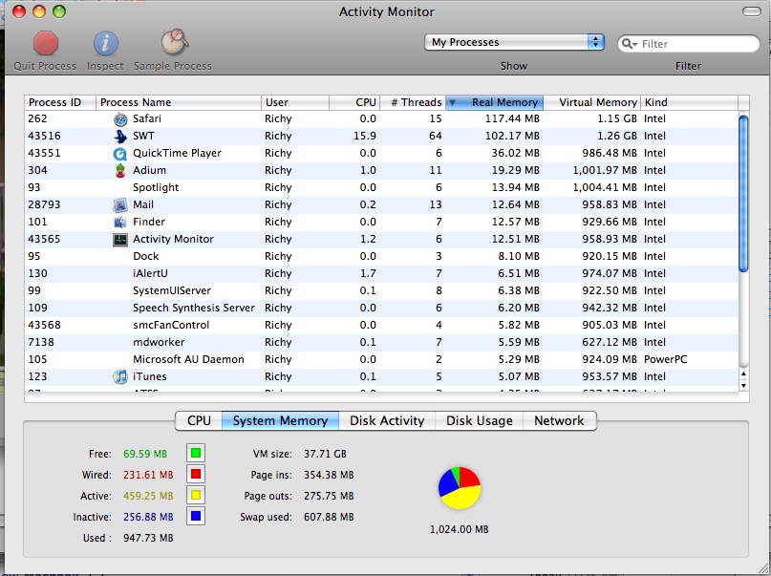771x576 pixels.
Task: Sort by the CPU column header
Action: pos(354,102)
